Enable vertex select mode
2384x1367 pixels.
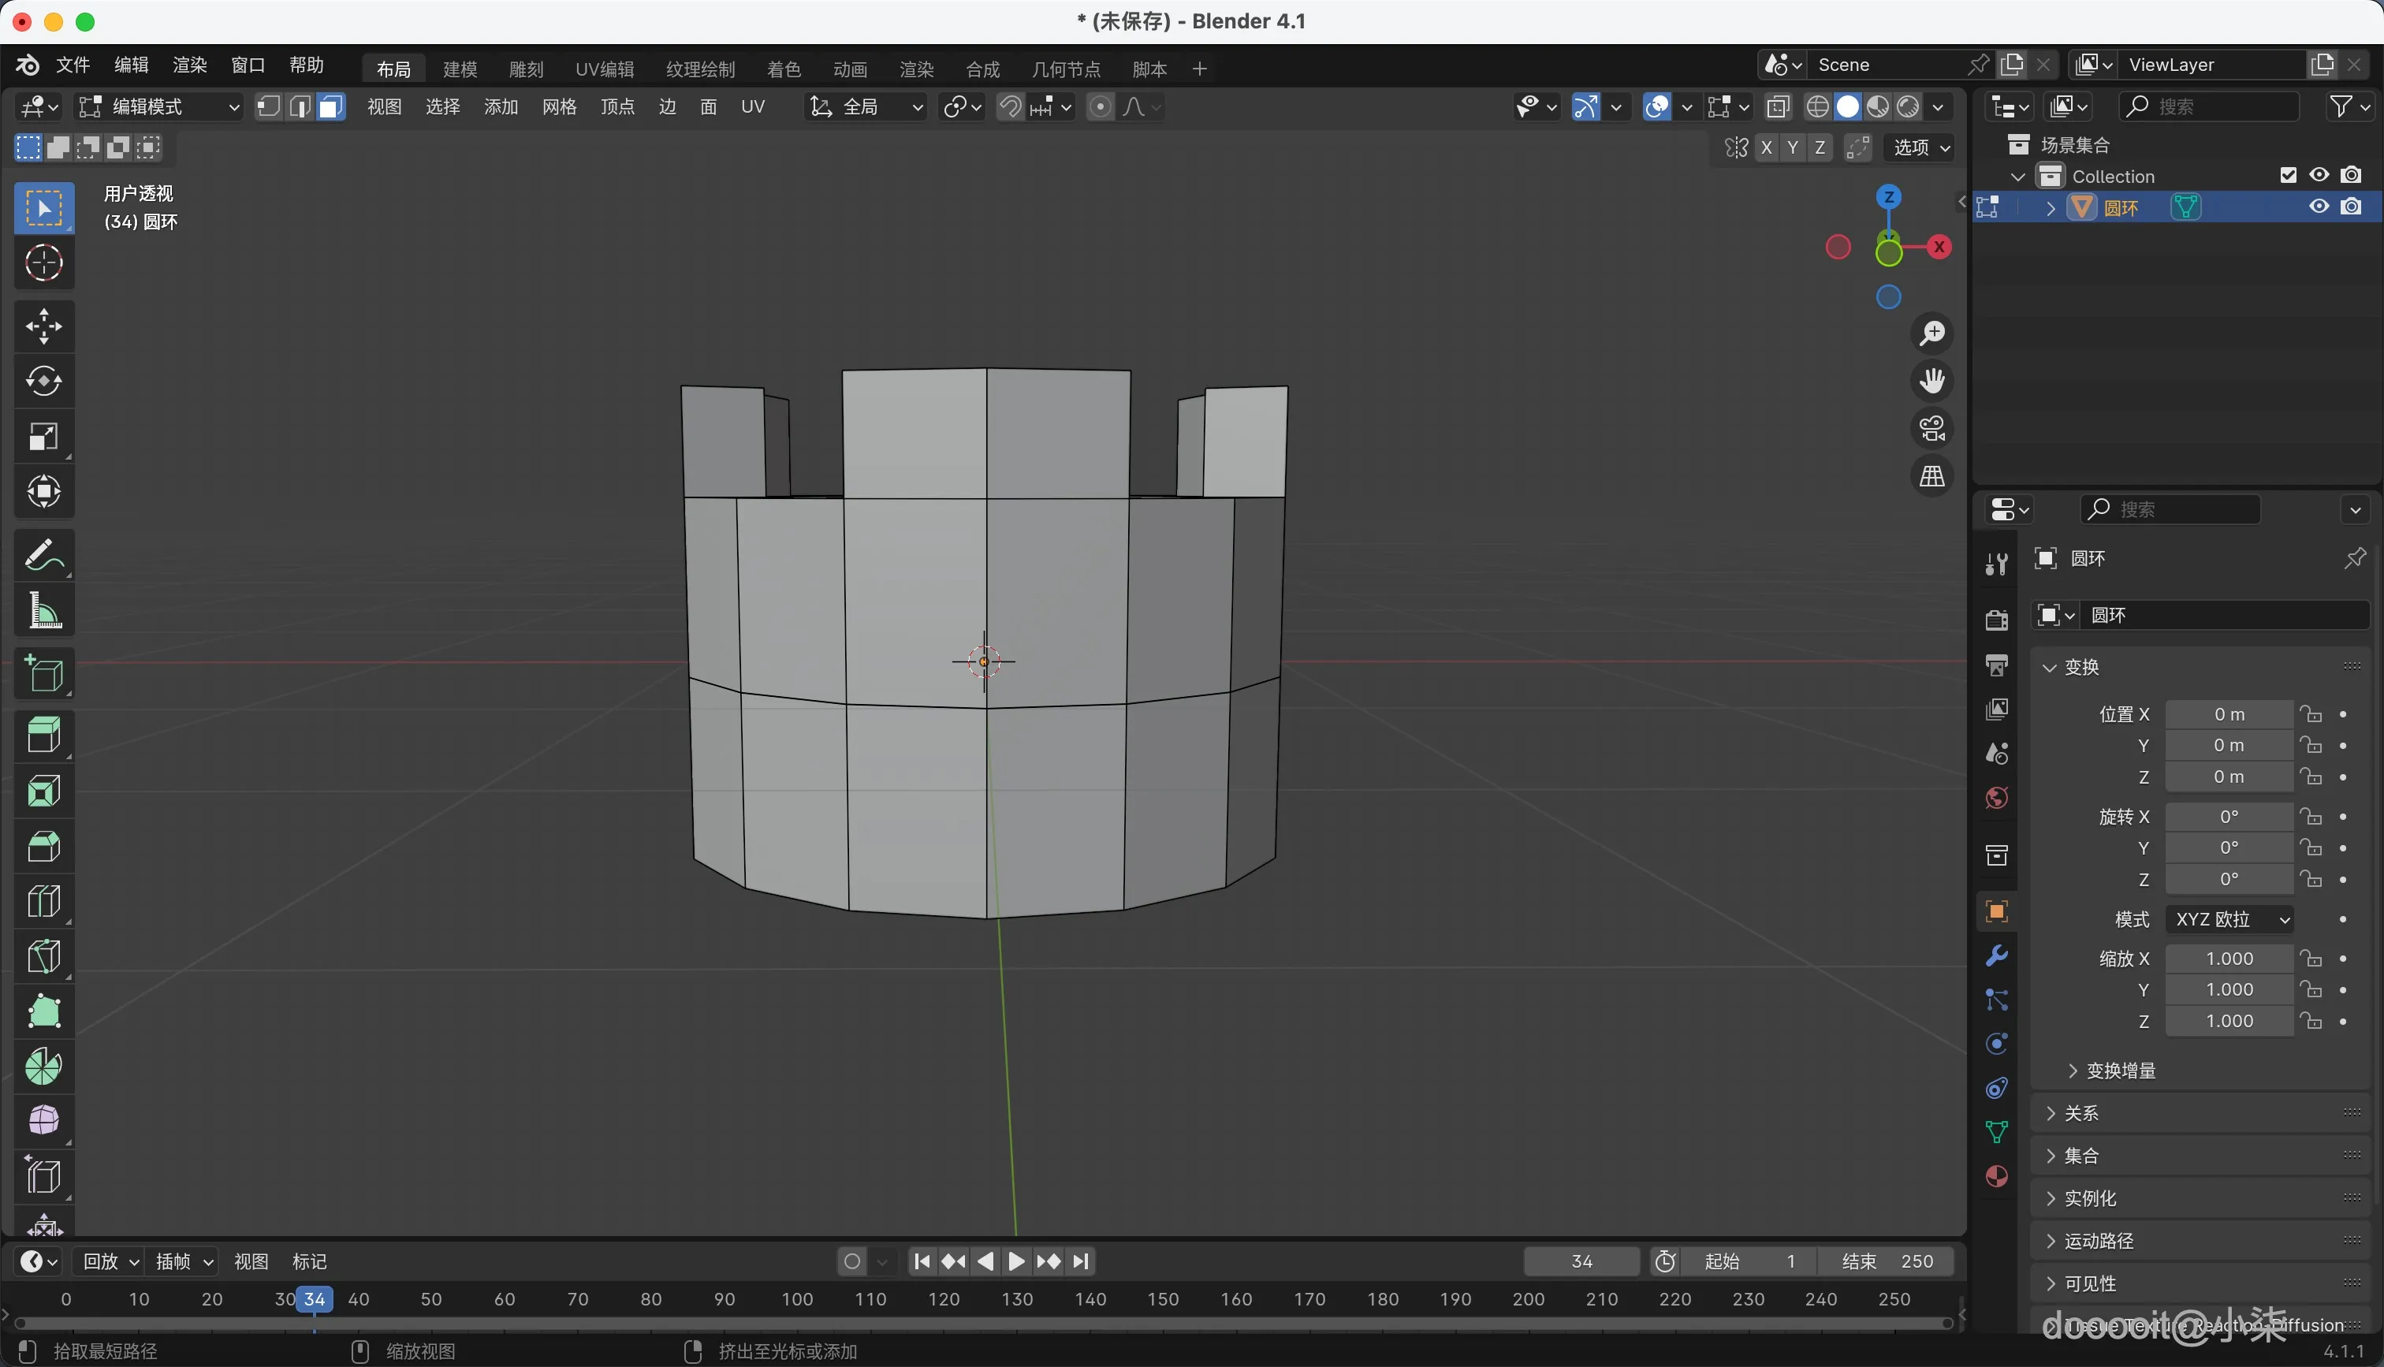(x=268, y=107)
